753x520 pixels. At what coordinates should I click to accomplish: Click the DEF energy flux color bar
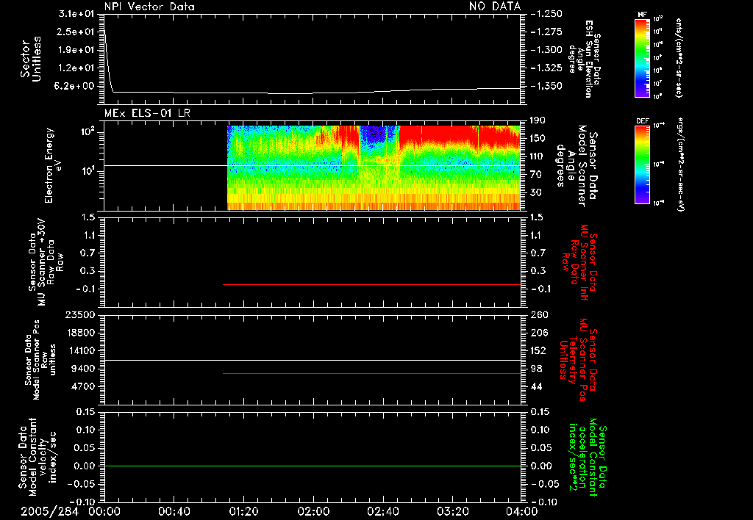coord(643,165)
